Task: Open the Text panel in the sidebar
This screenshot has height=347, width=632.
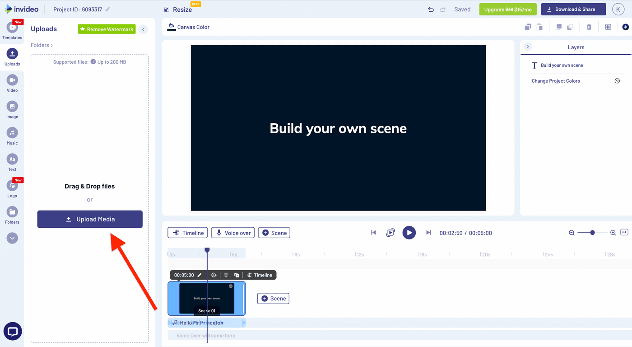Action: tap(12, 160)
